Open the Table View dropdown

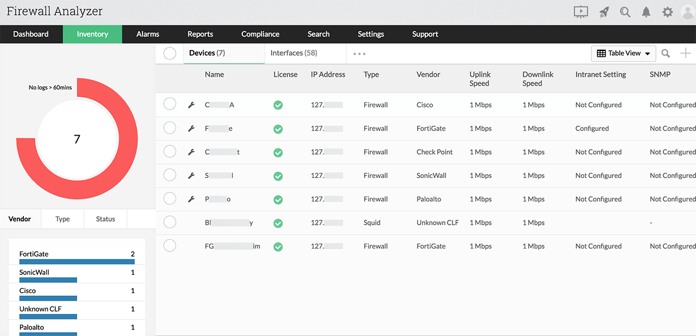pyautogui.click(x=623, y=53)
